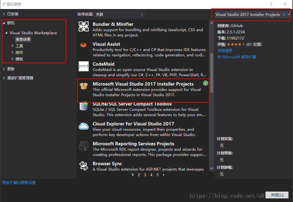Select the 搜索结果 tree item
The image size is (293, 202).
[x=23, y=40]
